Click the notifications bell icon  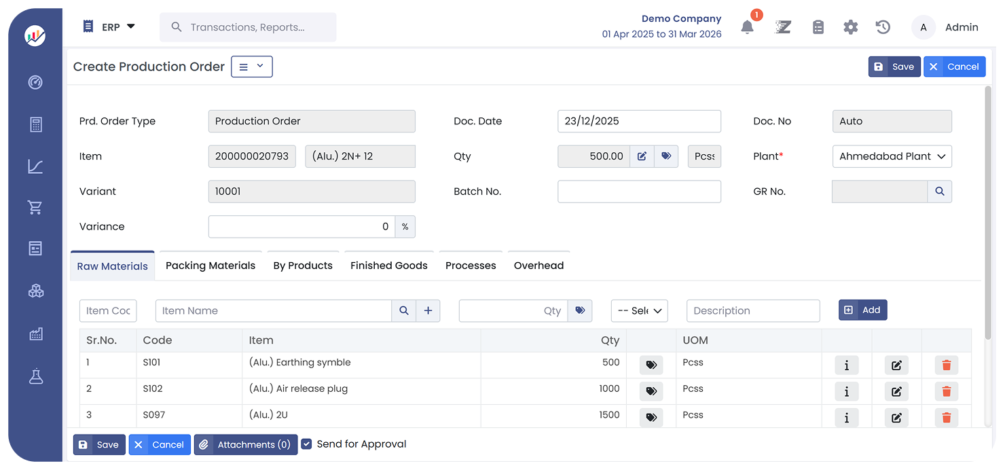pyautogui.click(x=747, y=27)
